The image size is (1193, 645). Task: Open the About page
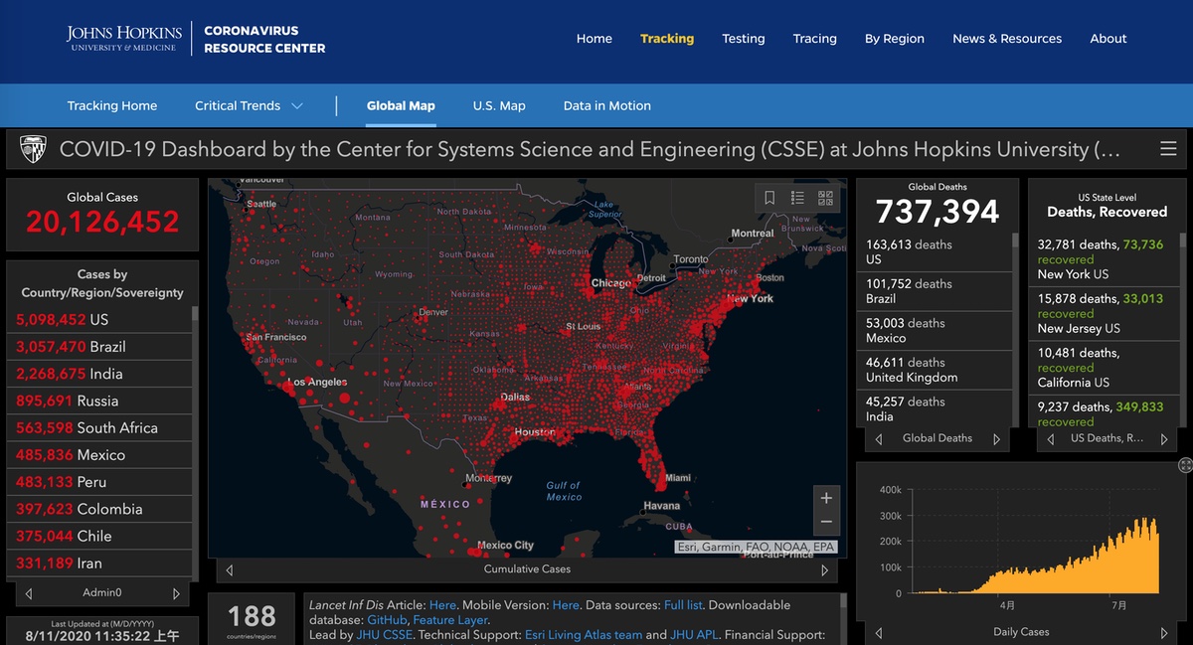pyautogui.click(x=1108, y=39)
